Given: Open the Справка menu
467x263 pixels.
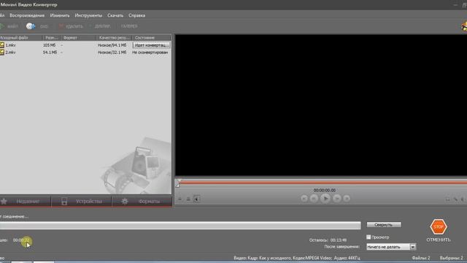Looking at the screenshot, I should pos(136,15).
